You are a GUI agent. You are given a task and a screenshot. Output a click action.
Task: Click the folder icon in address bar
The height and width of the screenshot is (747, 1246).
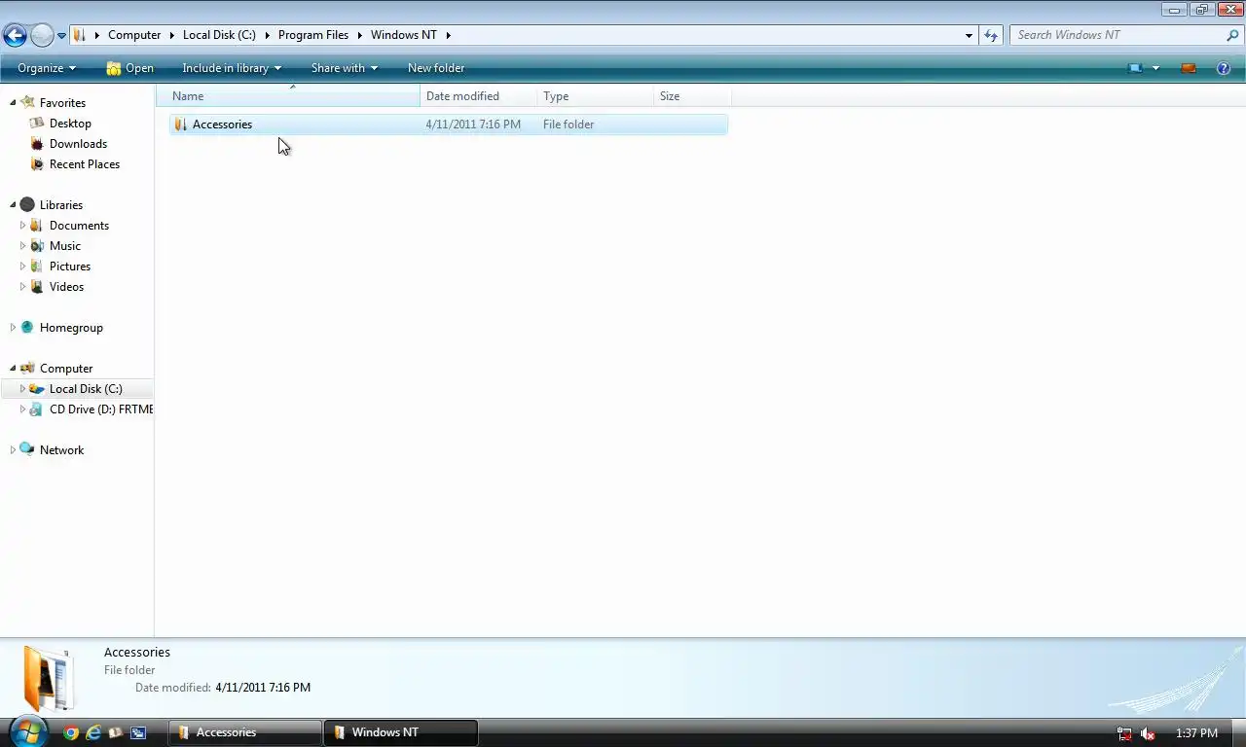pyautogui.click(x=81, y=35)
